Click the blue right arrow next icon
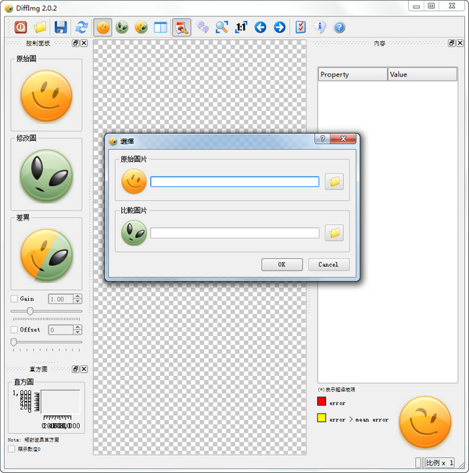469x473 pixels. pos(279,27)
